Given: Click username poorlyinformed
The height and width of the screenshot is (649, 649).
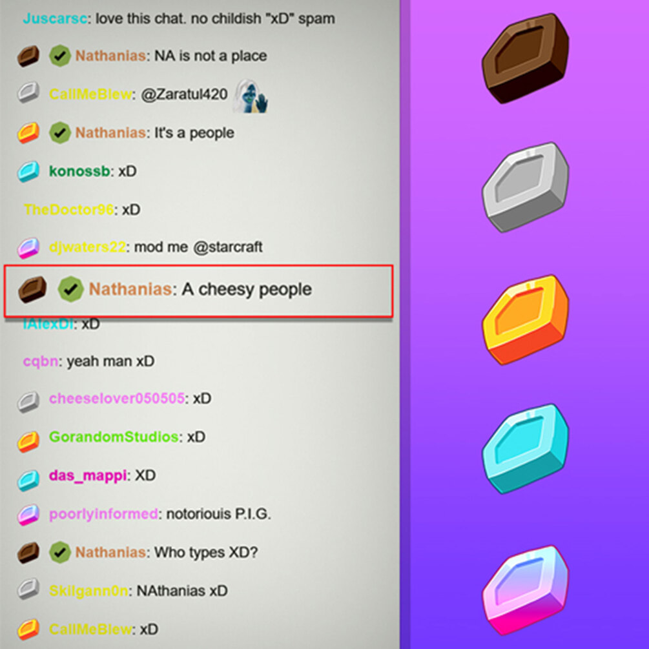Looking at the screenshot, I should pyautogui.click(x=103, y=513).
